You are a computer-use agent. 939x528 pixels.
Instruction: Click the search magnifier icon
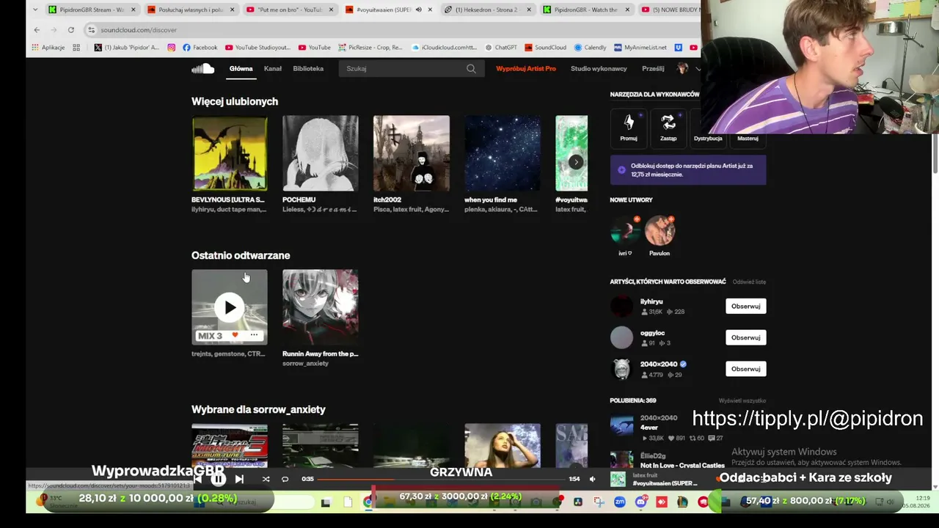pyautogui.click(x=471, y=69)
